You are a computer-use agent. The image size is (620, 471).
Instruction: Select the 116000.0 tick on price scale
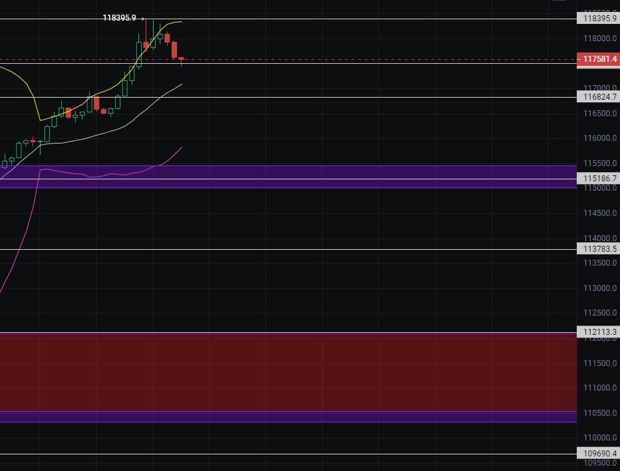(599, 138)
